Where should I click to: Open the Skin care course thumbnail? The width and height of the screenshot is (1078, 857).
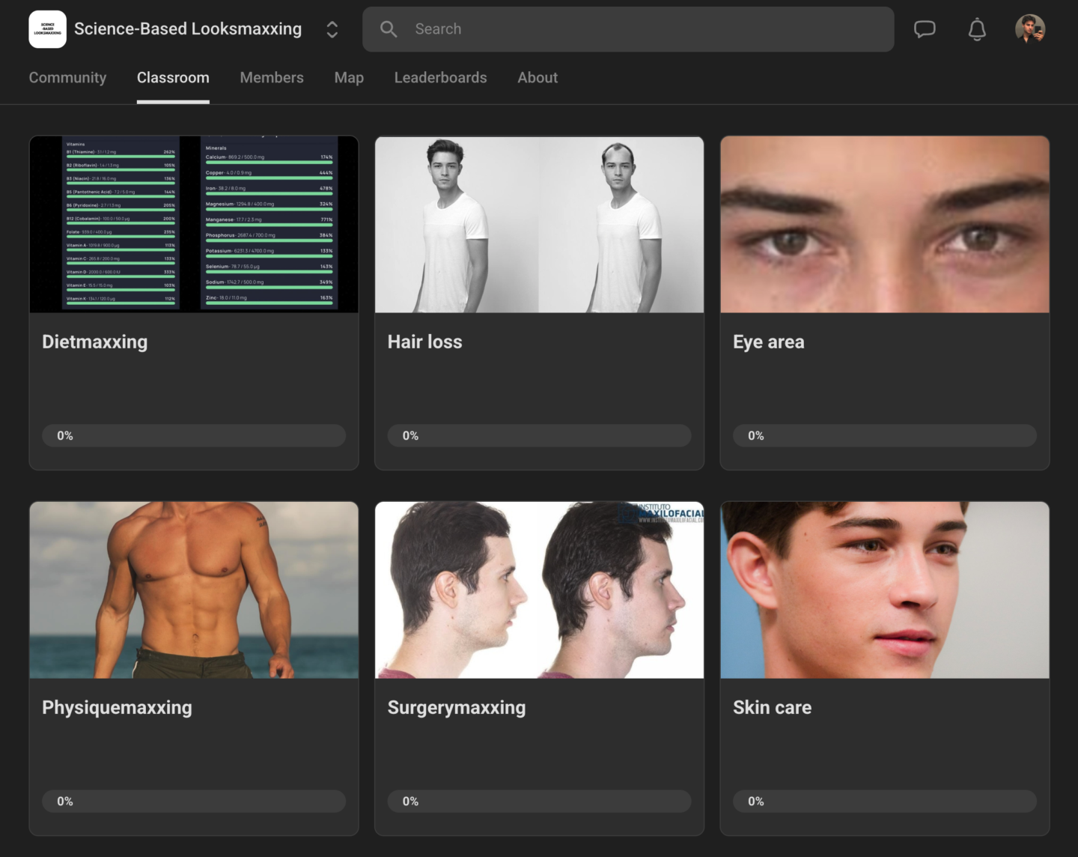(885, 590)
